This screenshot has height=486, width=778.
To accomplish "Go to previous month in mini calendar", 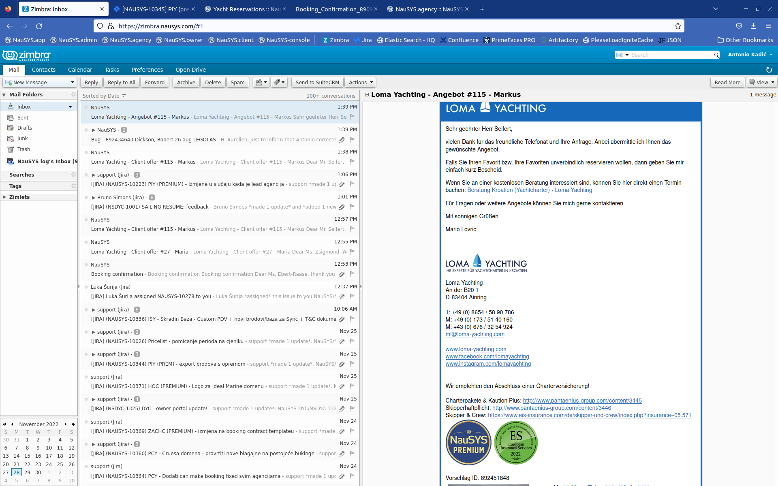I will click(x=12, y=424).
